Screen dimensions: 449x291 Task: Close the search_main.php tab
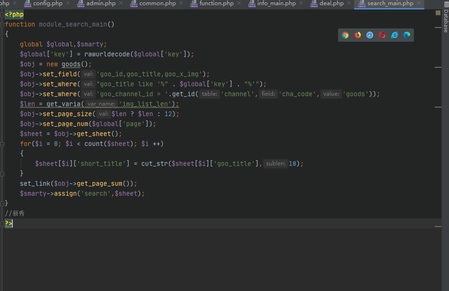pos(419,3)
